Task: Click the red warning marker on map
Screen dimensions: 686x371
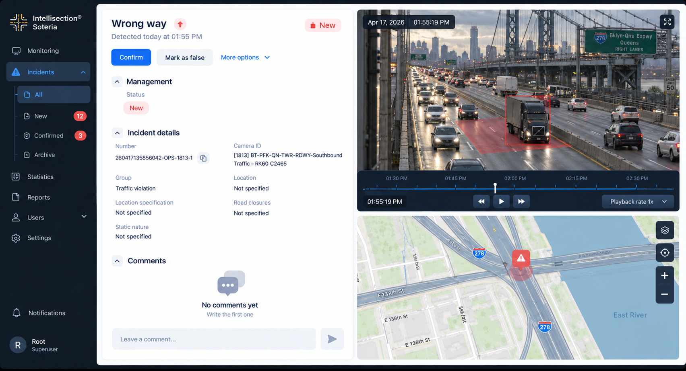Action: coord(521,258)
